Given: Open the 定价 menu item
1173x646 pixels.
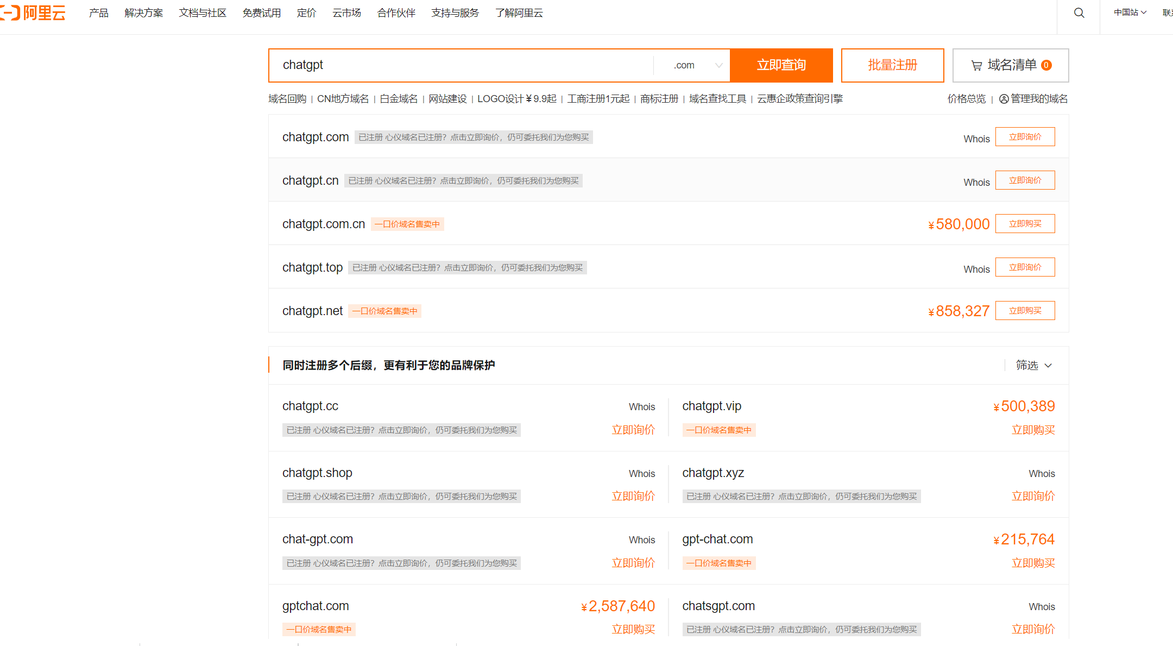Looking at the screenshot, I should (306, 12).
